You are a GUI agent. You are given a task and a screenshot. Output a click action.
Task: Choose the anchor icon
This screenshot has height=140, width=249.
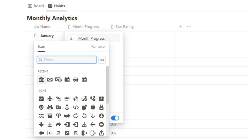pos(67,107)
